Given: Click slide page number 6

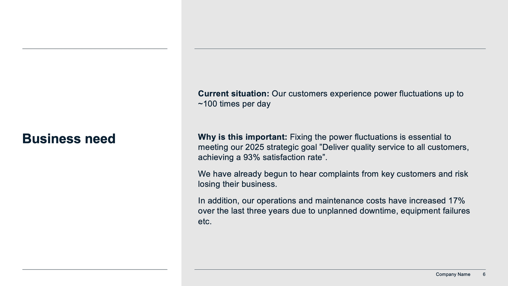Looking at the screenshot, I should pyautogui.click(x=484, y=274).
